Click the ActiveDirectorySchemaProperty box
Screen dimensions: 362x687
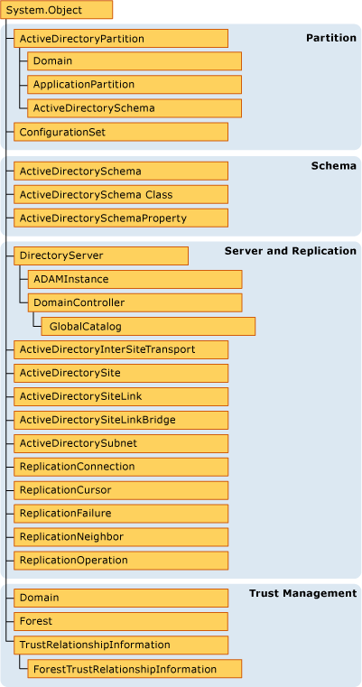click(121, 218)
